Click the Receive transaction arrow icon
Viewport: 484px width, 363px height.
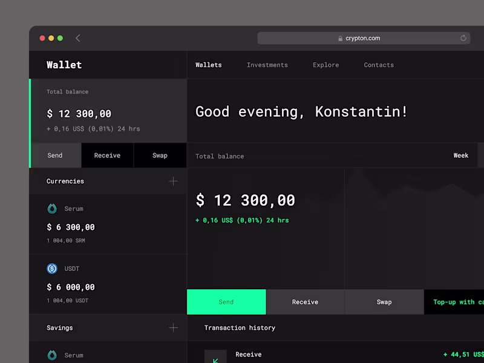[x=216, y=357]
